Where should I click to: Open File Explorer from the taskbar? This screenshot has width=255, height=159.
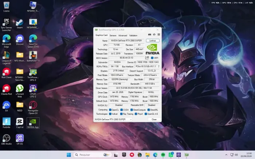coord(147,155)
